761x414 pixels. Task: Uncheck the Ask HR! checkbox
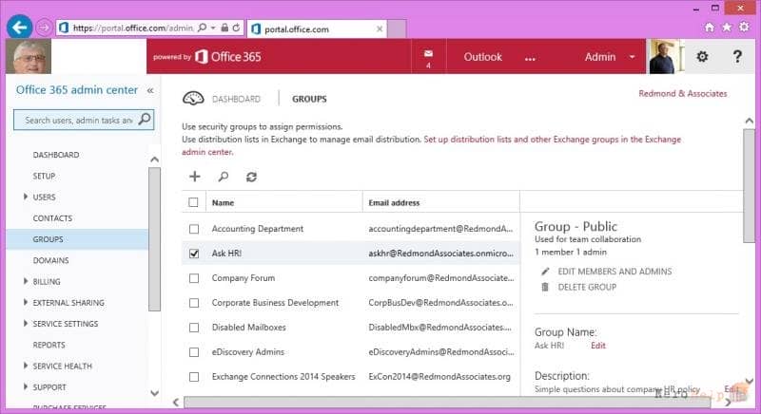coord(194,254)
